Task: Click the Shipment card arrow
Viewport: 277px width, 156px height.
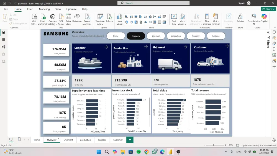Action: [186, 47]
